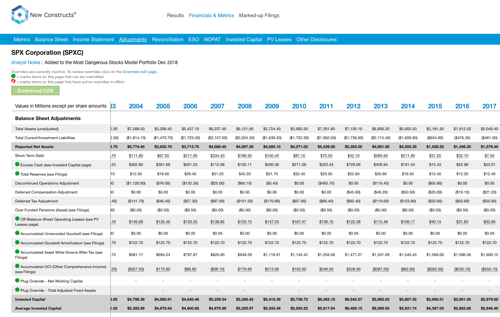
Task: Click the green legend dot for overridable items
Action: 14,77
